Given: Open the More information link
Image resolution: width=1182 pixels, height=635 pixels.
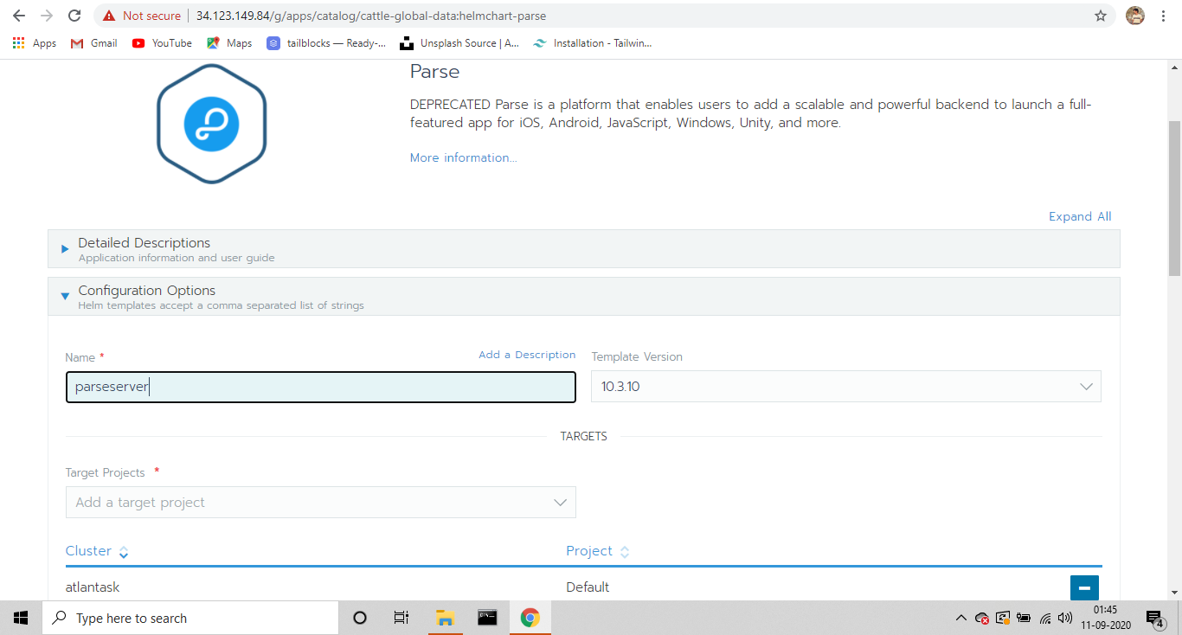Looking at the screenshot, I should pyautogui.click(x=463, y=157).
